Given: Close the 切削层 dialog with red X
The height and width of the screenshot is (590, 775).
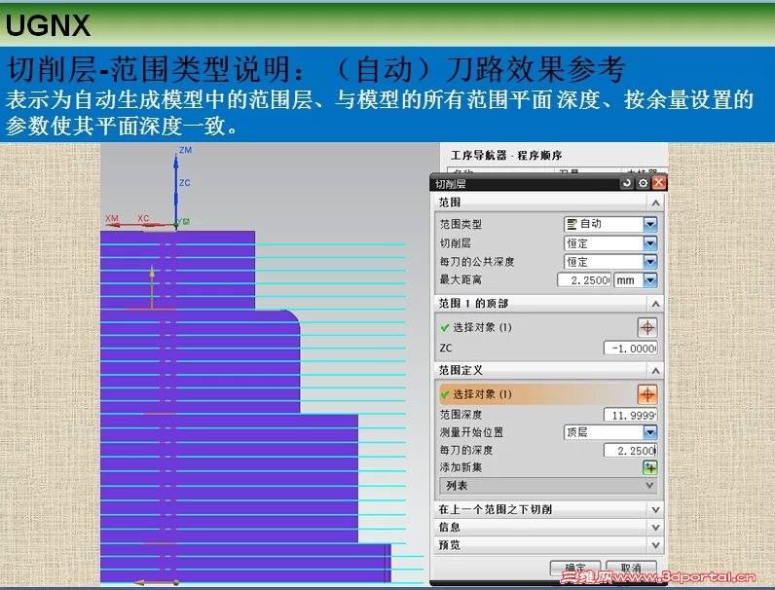Looking at the screenshot, I should click(659, 183).
